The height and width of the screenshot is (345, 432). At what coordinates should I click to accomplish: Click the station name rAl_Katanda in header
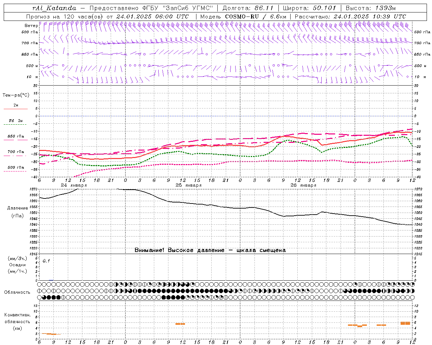(x=54, y=8)
